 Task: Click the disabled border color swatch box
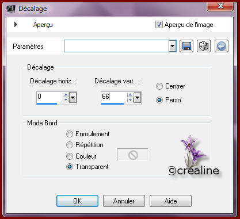point(132,155)
